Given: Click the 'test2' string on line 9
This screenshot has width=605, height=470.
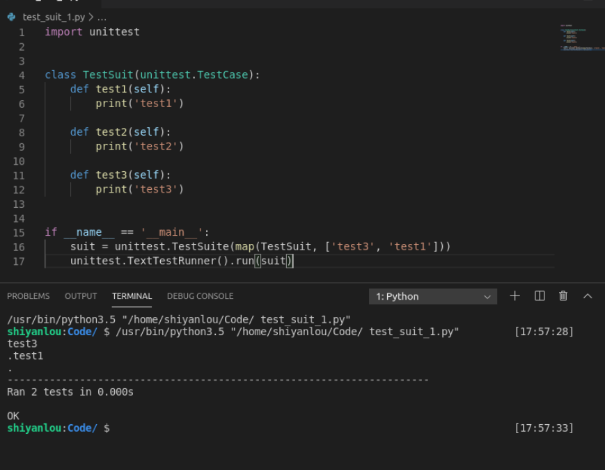Looking at the screenshot, I should [x=155, y=147].
